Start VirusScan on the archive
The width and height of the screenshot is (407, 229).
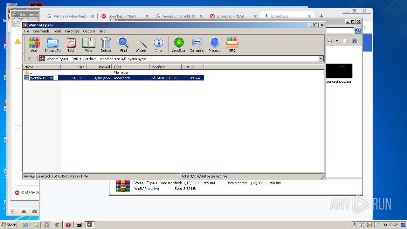coord(179,45)
